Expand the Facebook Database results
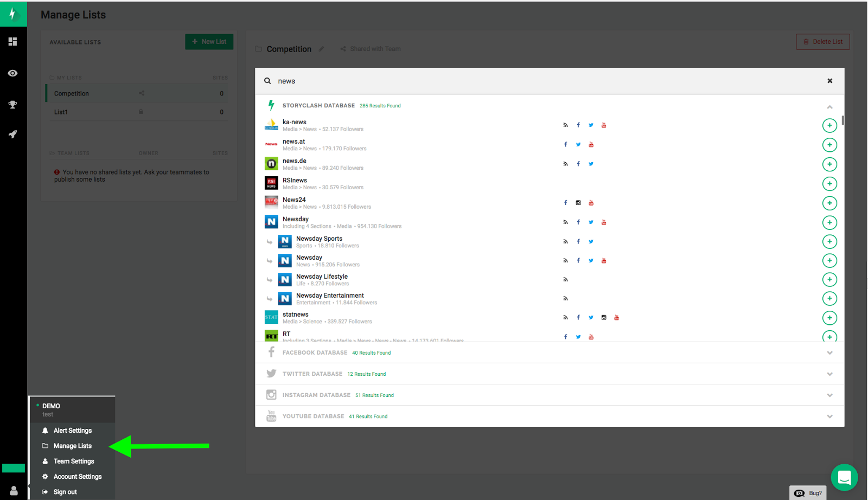The height and width of the screenshot is (500, 868). [x=829, y=353]
